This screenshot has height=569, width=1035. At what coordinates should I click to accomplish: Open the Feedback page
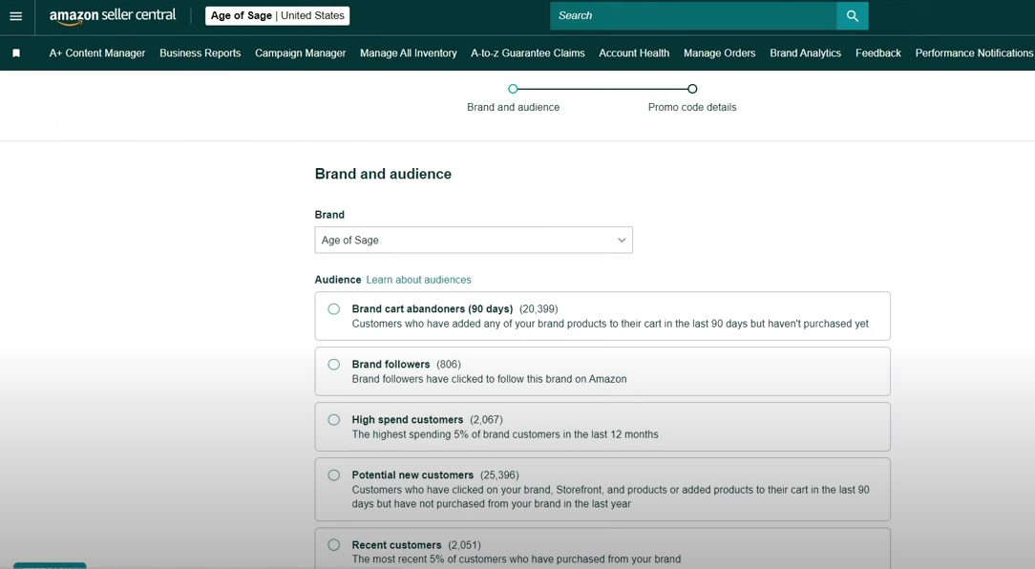877,53
